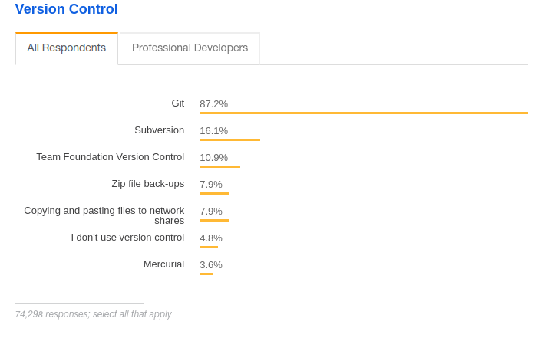Click the Git bar in chart

[363, 113]
